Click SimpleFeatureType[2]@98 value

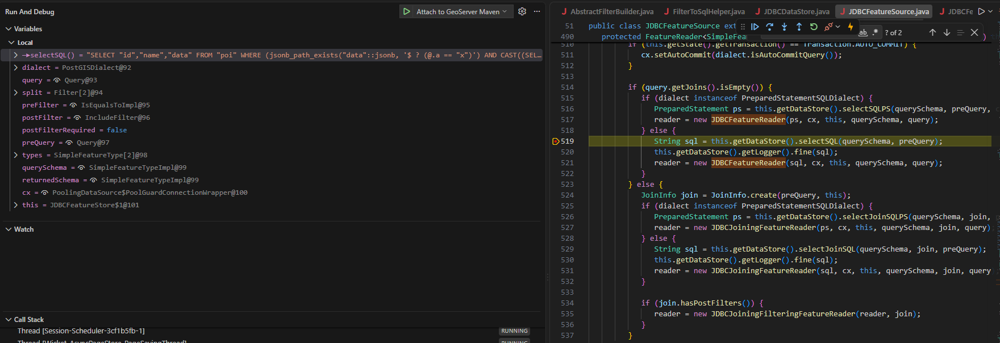click(x=101, y=155)
